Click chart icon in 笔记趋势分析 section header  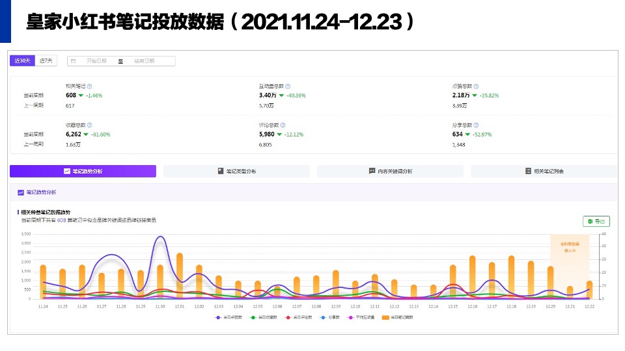pyautogui.click(x=21, y=192)
